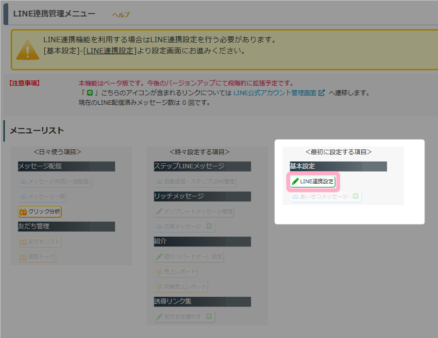Open 自動返信・ステップLINE管理 button
The width and height of the screenshot is (438, 338).
tap(195, 181)
